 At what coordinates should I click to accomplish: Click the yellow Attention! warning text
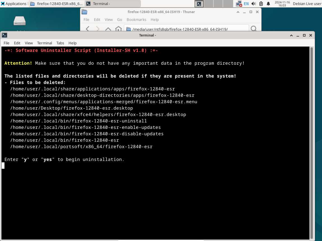pos(18,63)
